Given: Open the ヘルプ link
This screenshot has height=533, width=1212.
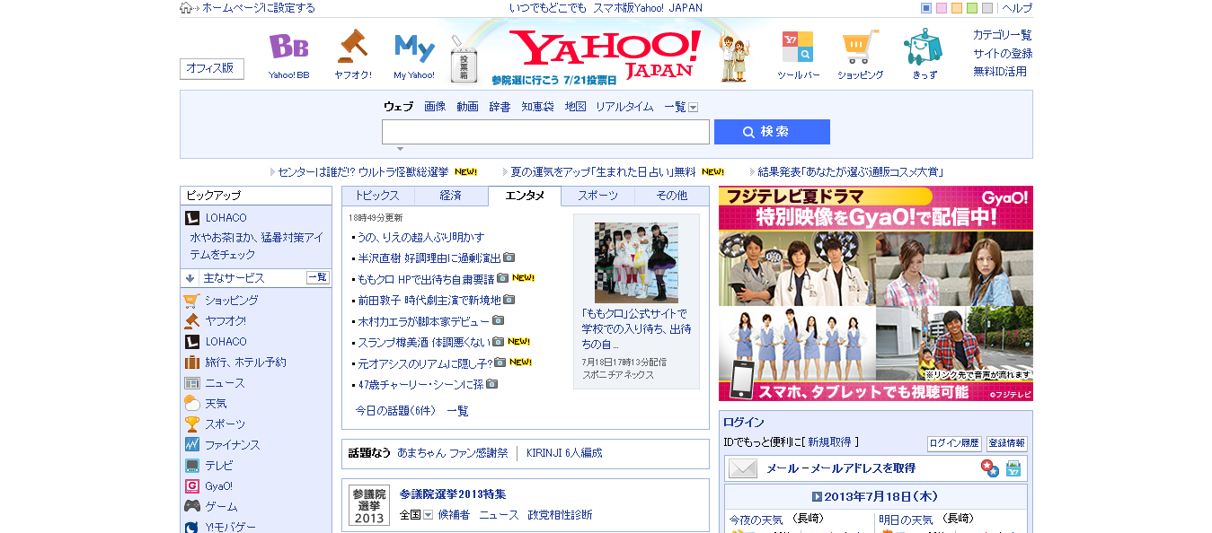Looking at the screenshot, I should coord(1017,8).
